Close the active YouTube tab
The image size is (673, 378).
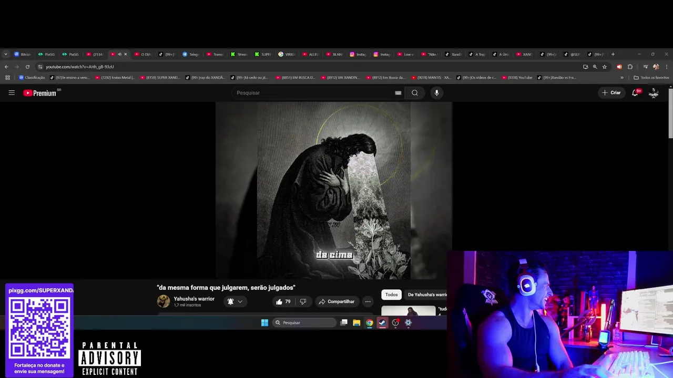(x=125, y=54)
